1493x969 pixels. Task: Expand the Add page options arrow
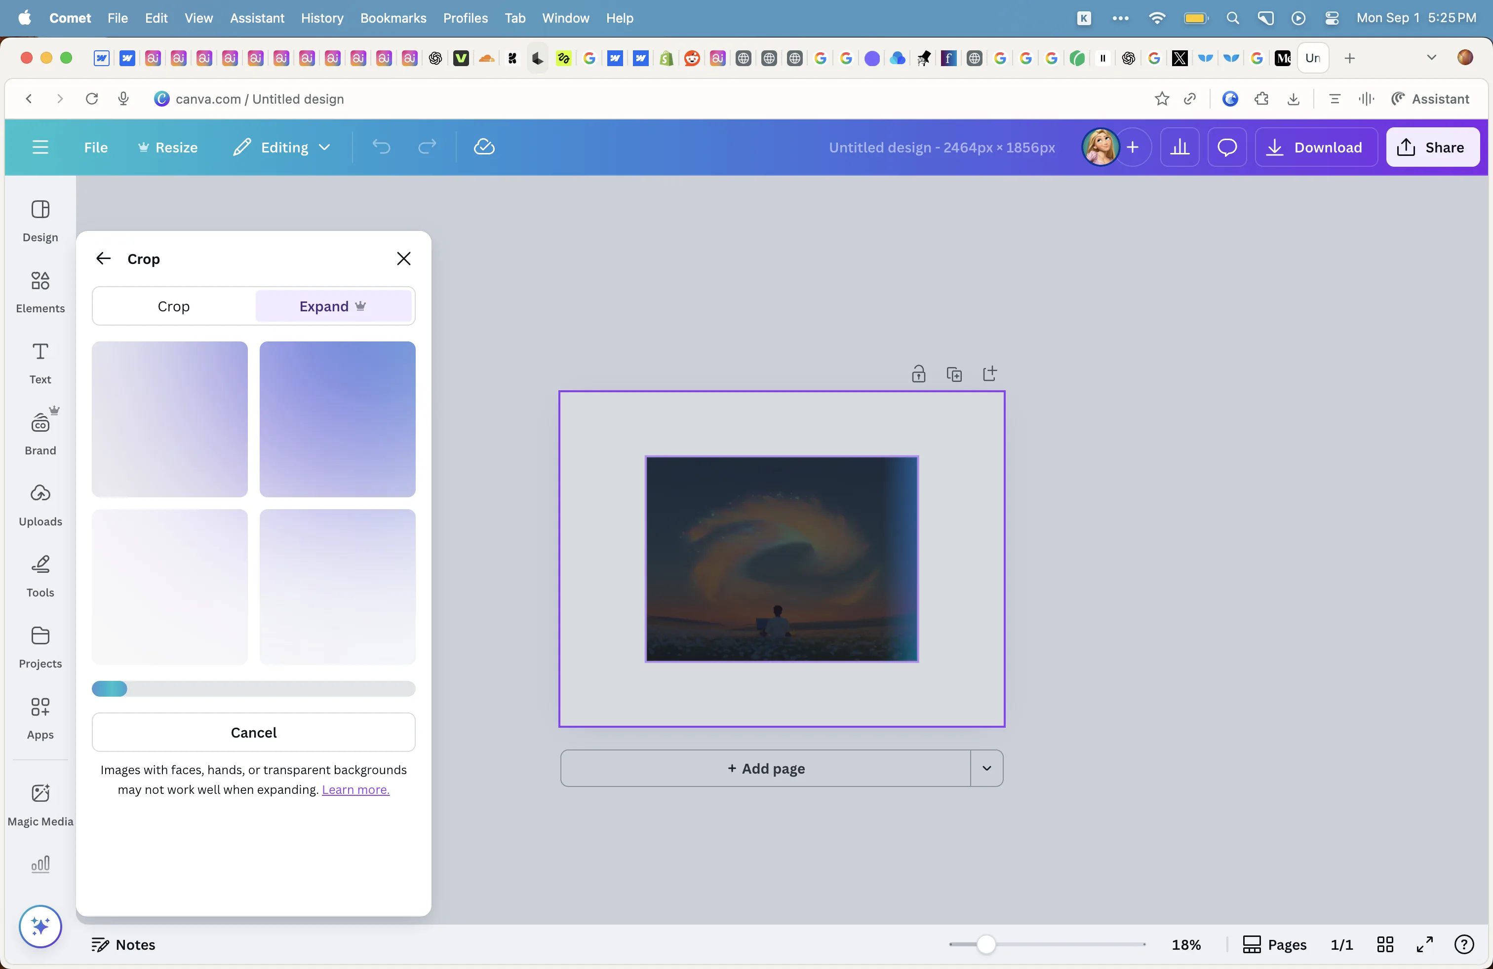[x=987, y=768]
